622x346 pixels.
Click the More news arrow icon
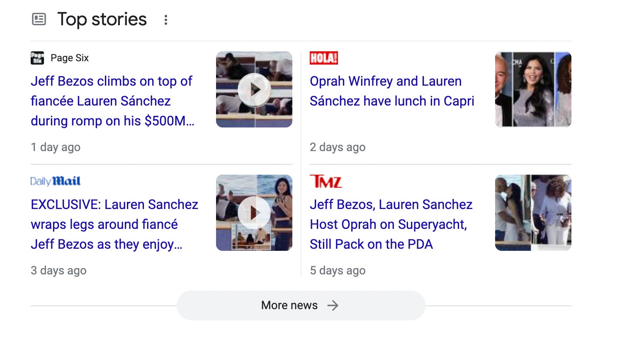[x=333, y=305]
